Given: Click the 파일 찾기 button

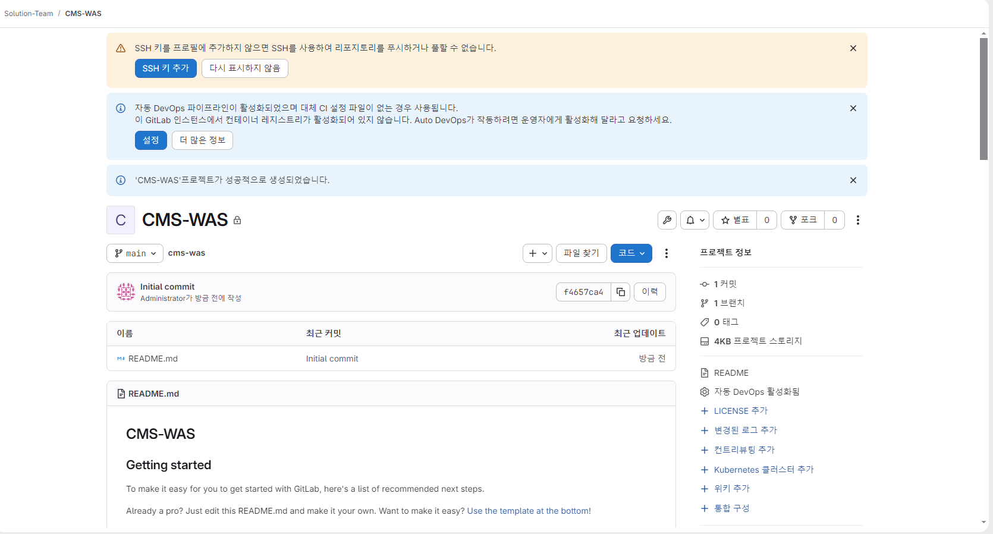Looking at the screenshot, I should (582, 253).
